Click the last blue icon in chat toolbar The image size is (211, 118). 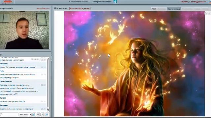point(47,114)
